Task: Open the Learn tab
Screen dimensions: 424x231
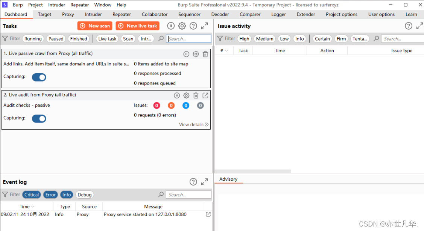Action: (411, 14)
